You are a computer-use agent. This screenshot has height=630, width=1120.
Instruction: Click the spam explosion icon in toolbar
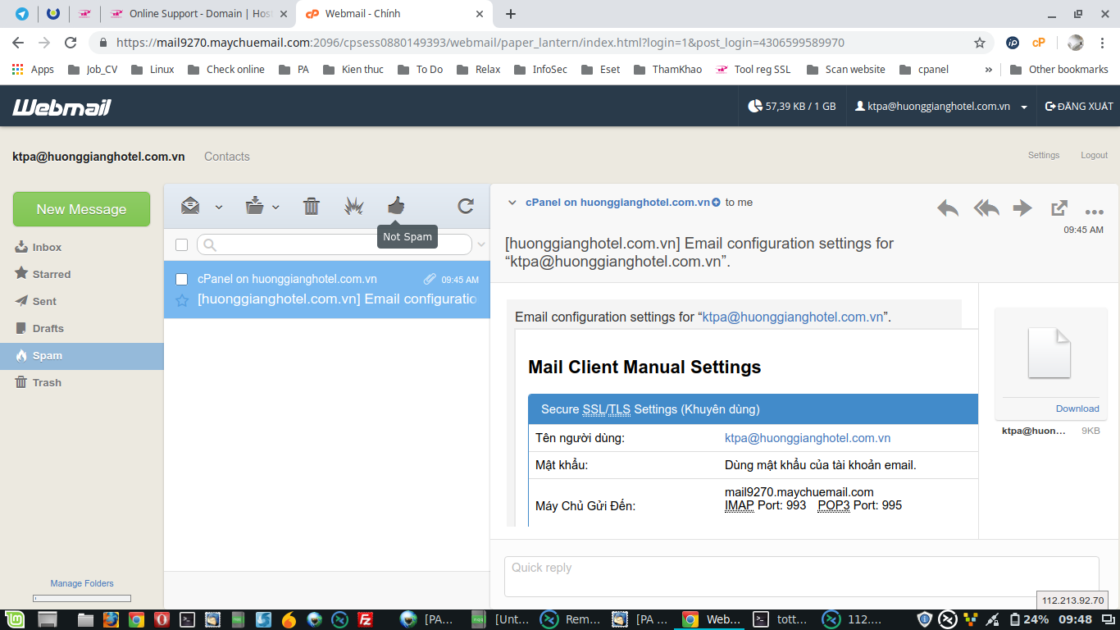coord(353,206)
